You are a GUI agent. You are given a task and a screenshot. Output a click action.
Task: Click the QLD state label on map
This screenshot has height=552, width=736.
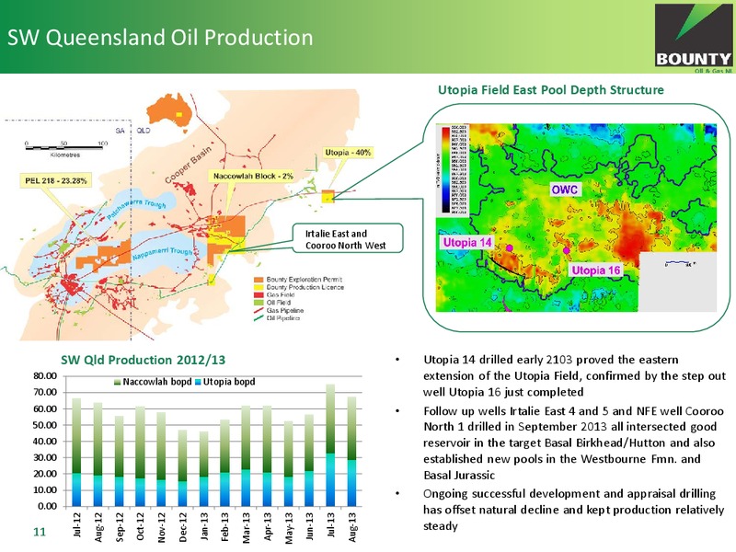click(x=144, y=131)
